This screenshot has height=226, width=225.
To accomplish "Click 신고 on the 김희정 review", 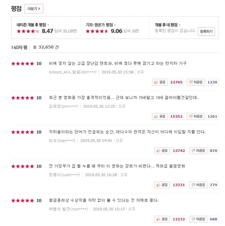I will [122, 106].
